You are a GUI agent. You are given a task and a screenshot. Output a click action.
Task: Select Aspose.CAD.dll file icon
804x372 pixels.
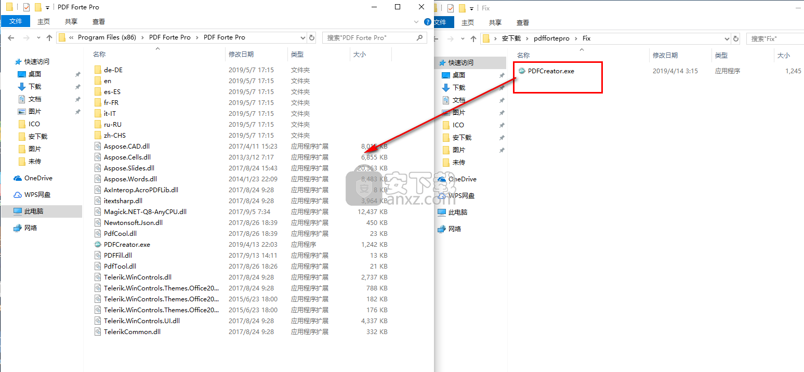click(98, 146)
